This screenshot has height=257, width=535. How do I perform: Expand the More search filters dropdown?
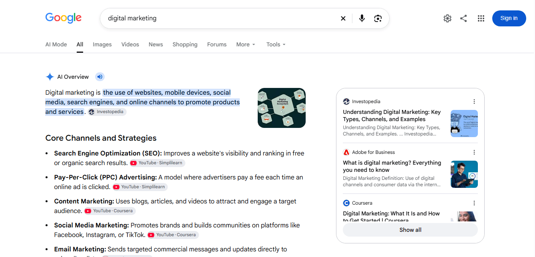[245, 44]
